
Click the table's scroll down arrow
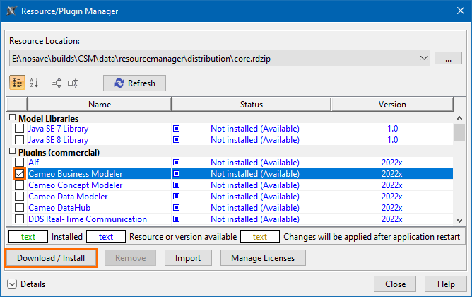(459, 219)
